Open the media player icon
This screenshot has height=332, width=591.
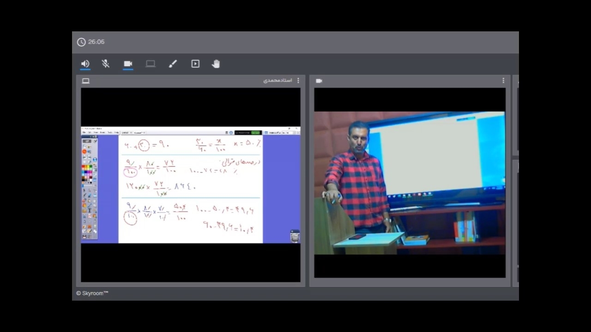[195, 64]
